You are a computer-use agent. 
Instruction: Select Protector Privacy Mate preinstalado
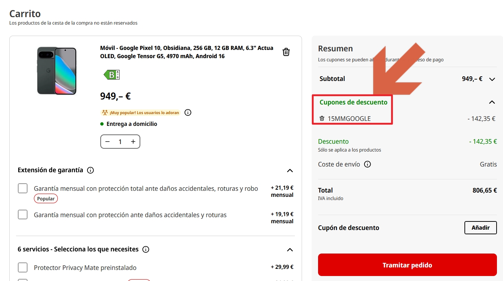(23, 267)
